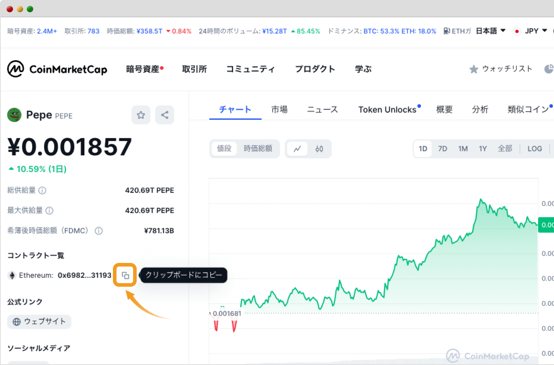Select the ニュース tab

click(322, 109)
